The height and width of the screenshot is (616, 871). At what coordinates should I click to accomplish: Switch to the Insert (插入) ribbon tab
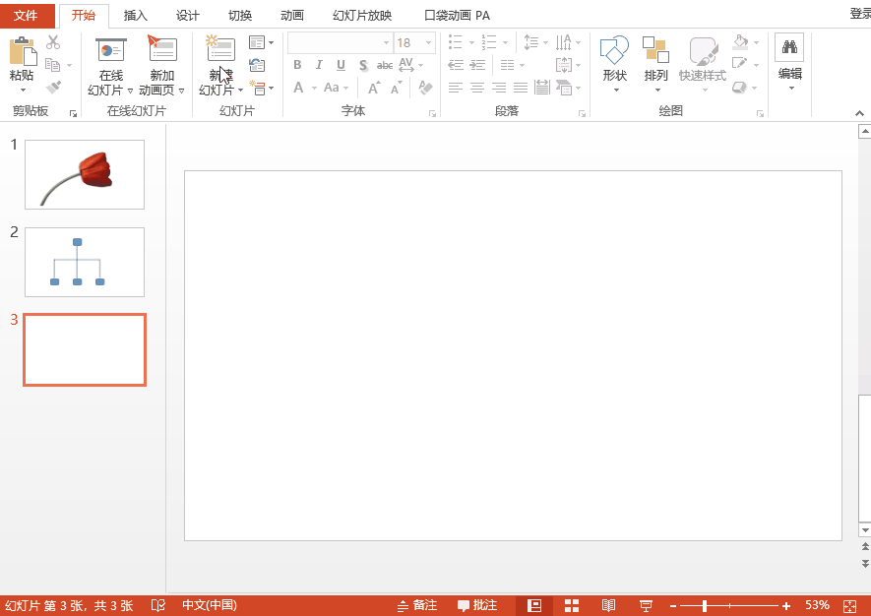[135, 15]
